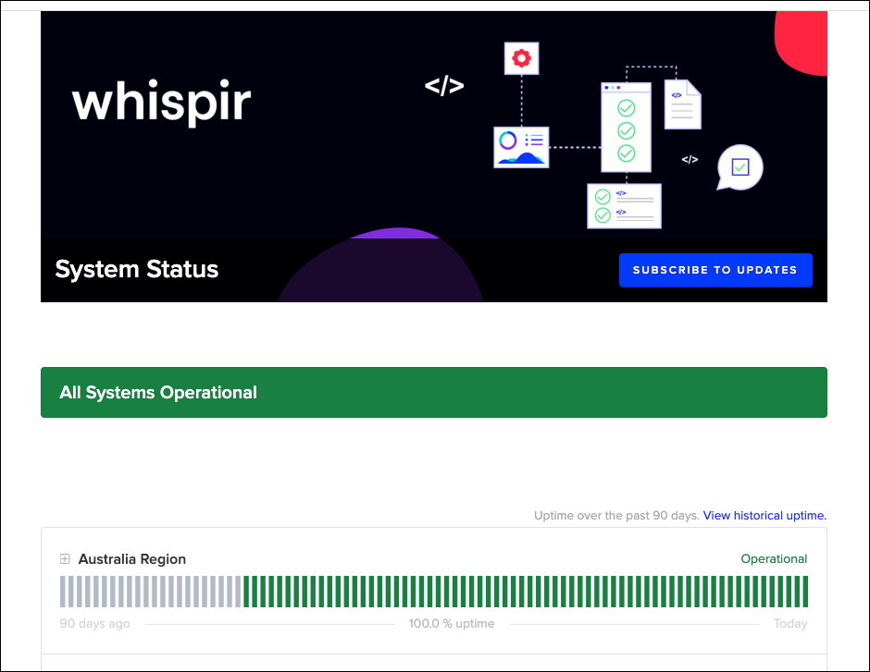870x672 pixels.
Task: Click the Uptime over past 90 days text
Action: [616, 515]
